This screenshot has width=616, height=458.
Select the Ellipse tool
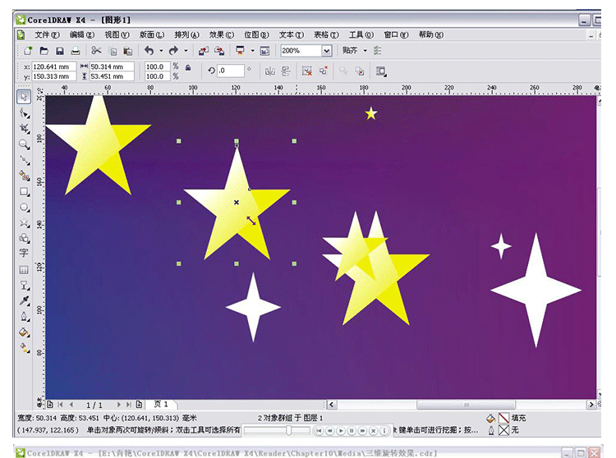click(x=25, y=207)
